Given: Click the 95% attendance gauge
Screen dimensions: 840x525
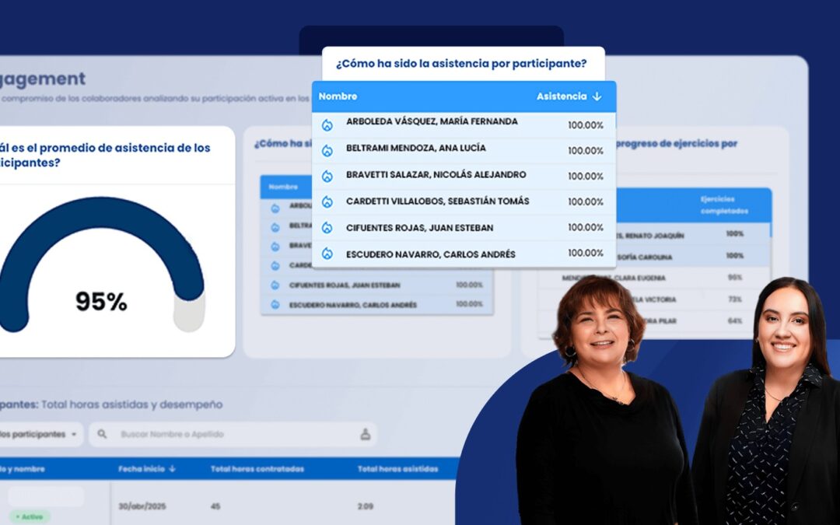Looking at the screenshot, I should (x=101, y=264).
